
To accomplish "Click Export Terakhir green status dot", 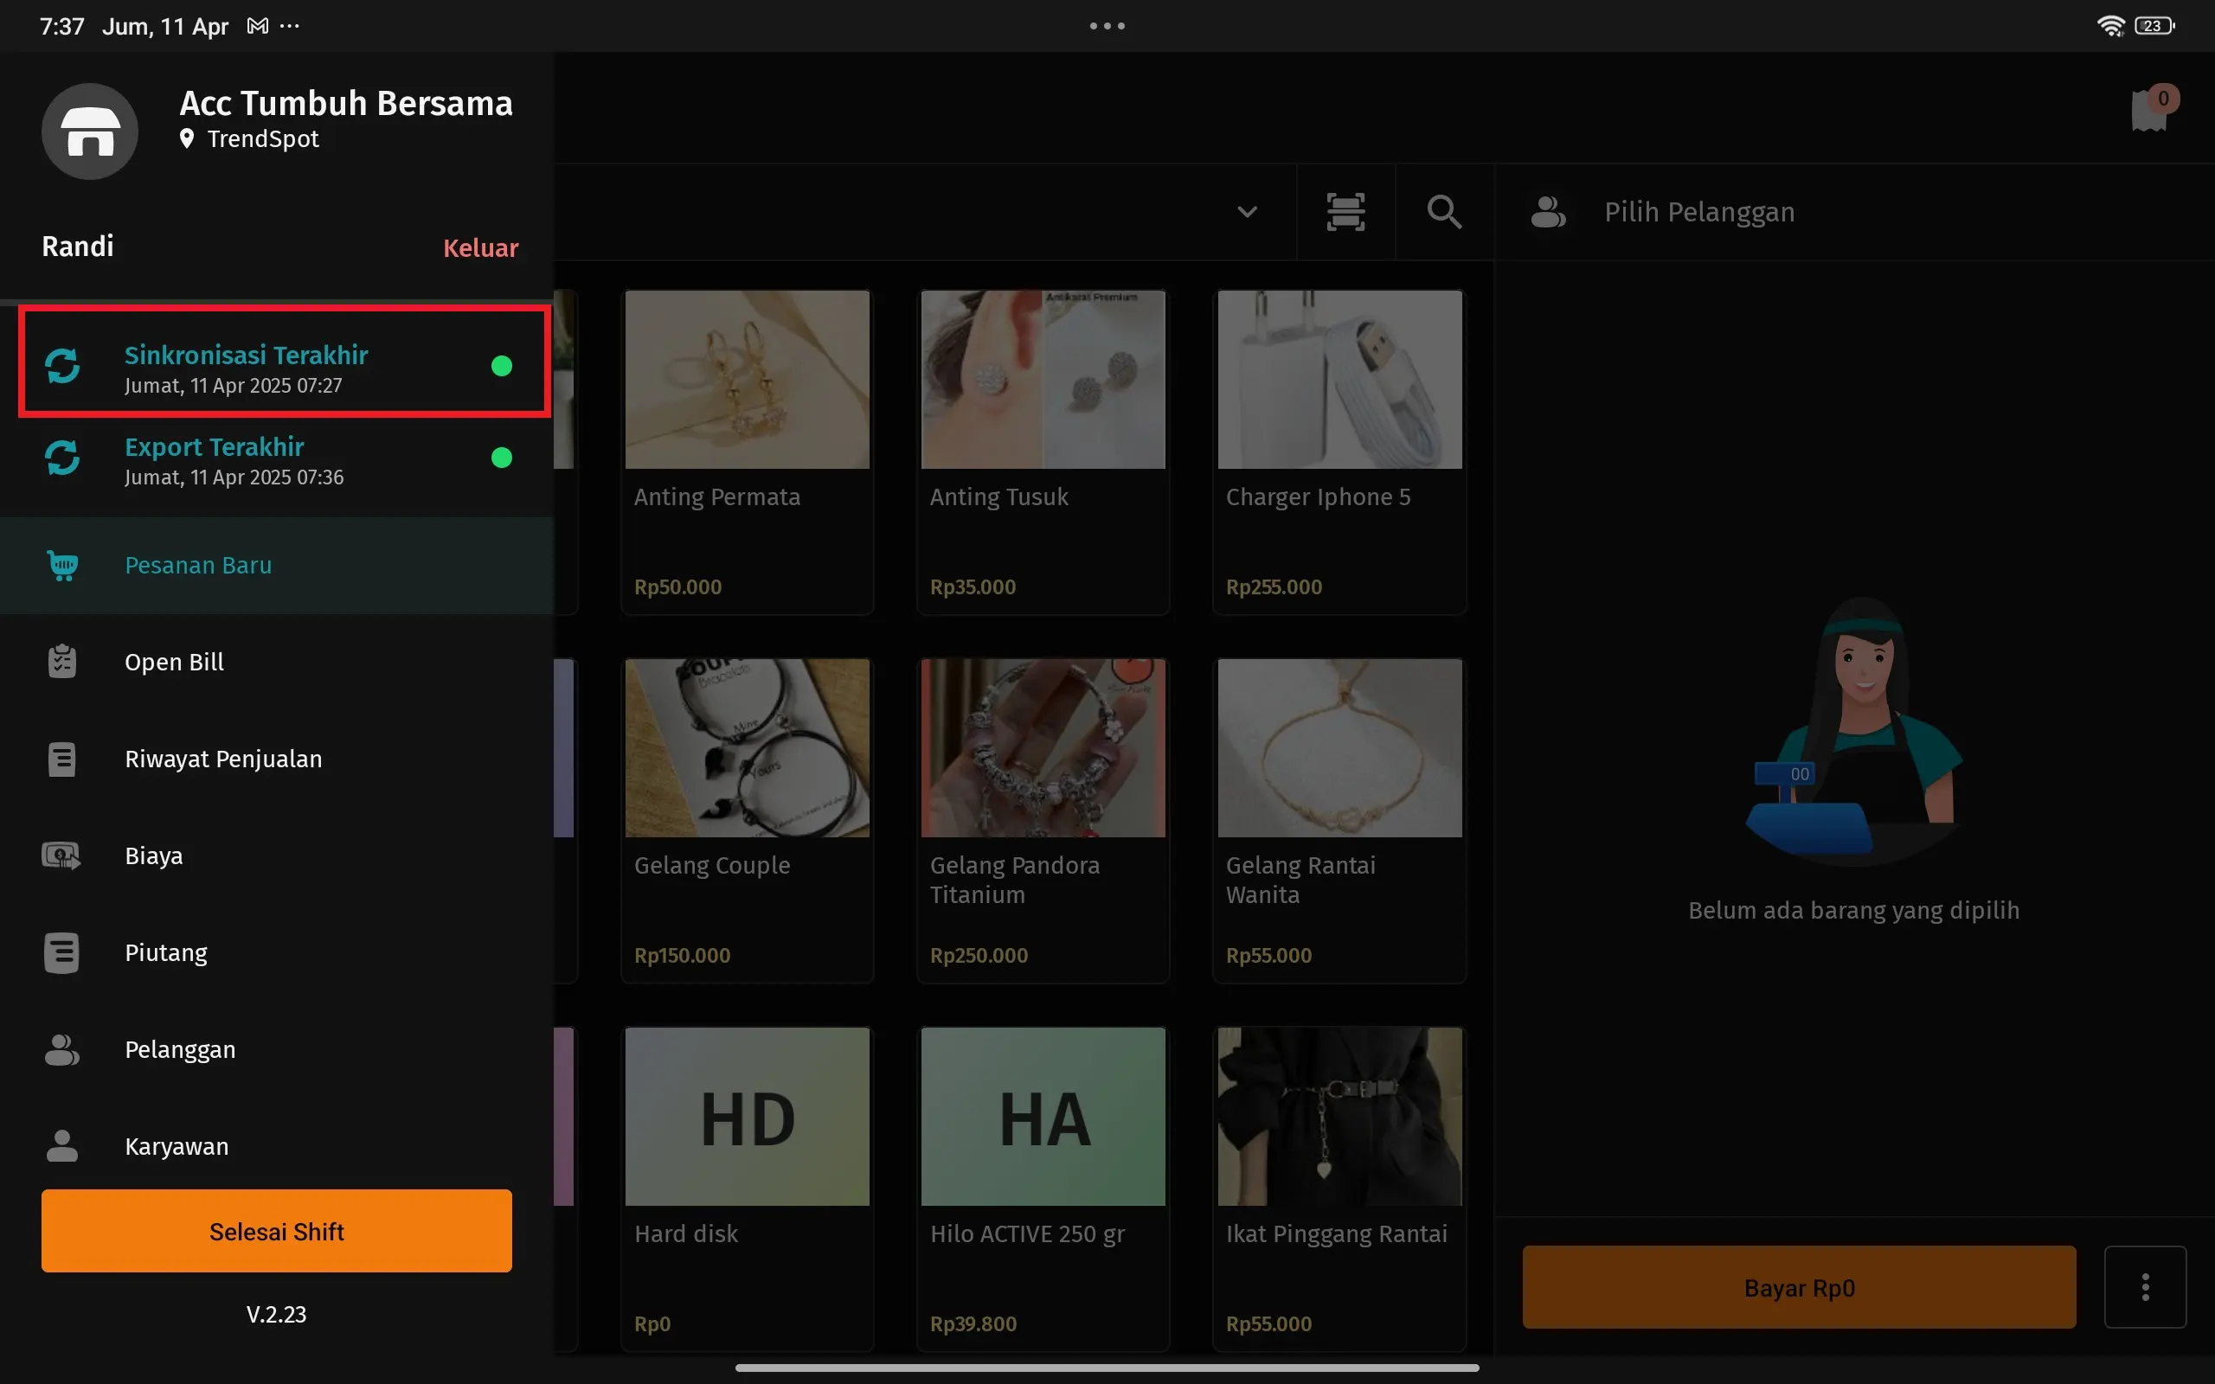I will (501, 458).
